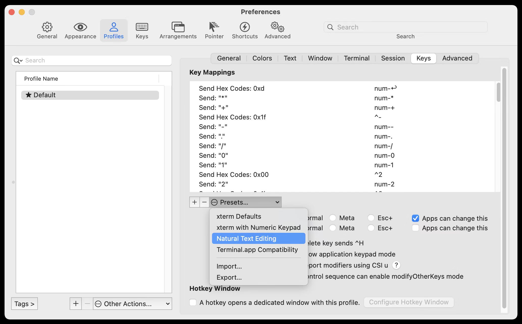Select the Meta radio button
The image size is (522, 324).
(333, 218)
